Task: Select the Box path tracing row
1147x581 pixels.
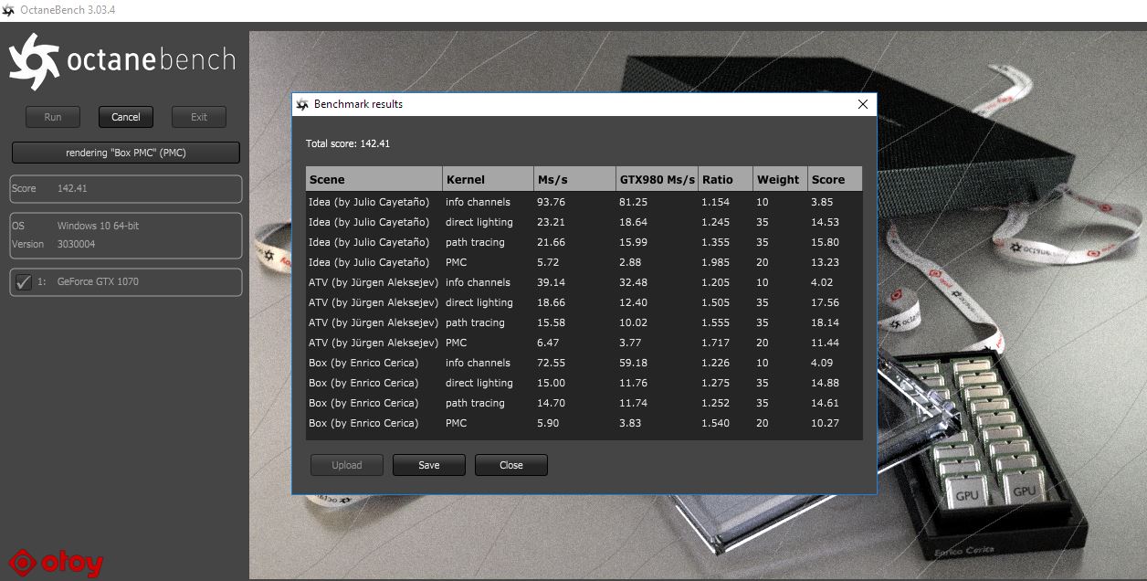Action: point(584,403)
